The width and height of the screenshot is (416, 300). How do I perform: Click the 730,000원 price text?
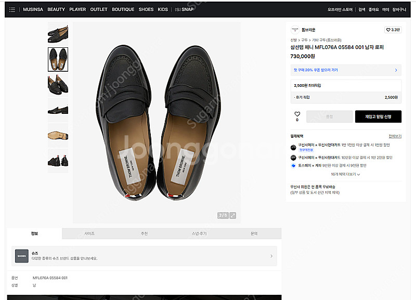point(303,56)
